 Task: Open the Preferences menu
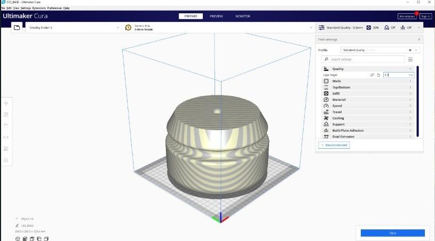click(54, 8)
